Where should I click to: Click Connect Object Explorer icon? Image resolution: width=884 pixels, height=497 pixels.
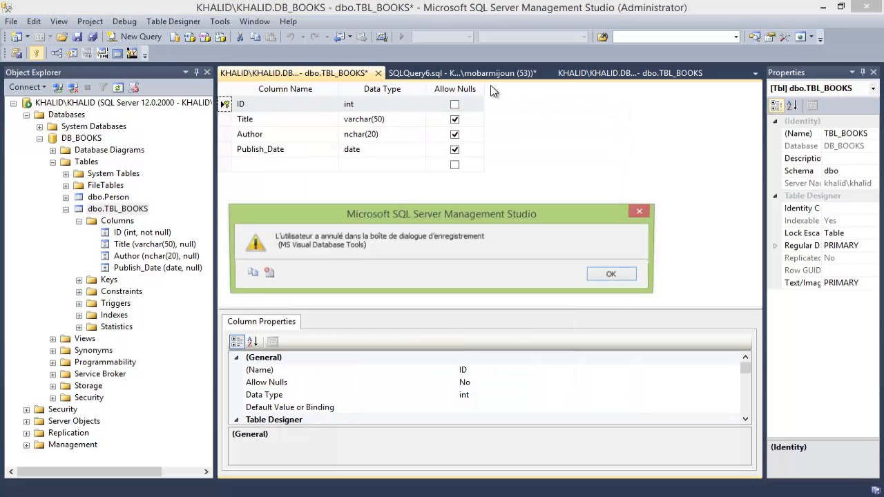58,88
